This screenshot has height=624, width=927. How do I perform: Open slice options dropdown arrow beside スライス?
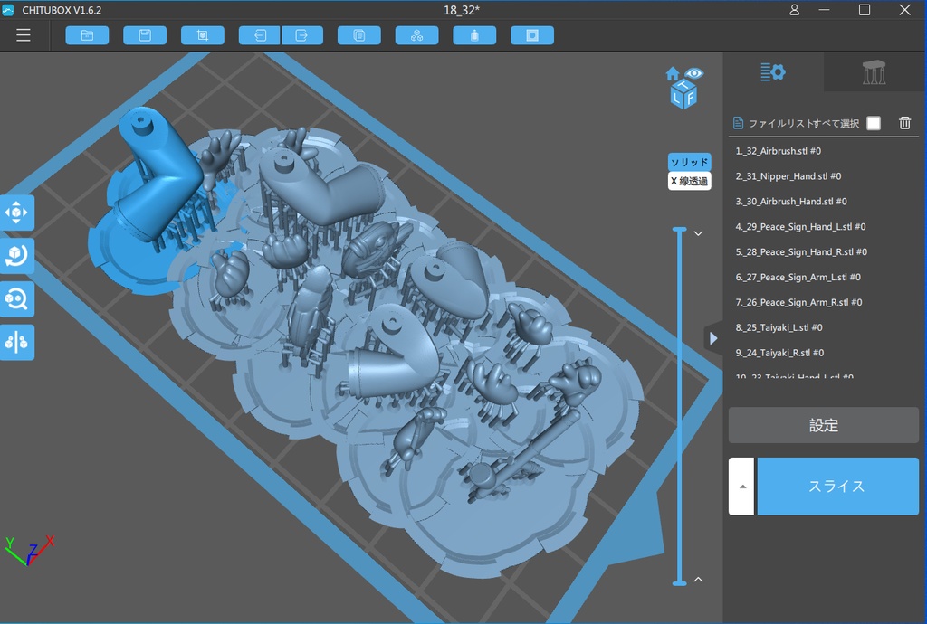click(742, 487)
